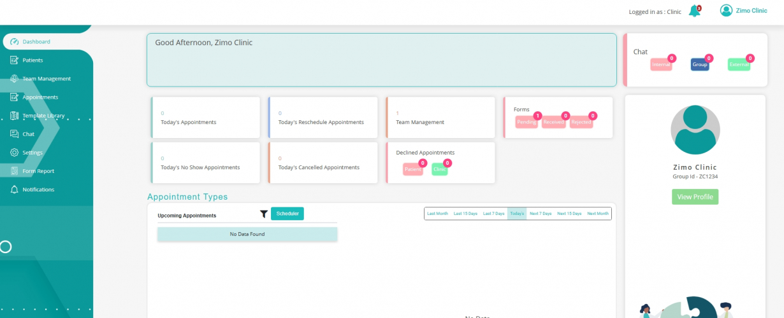The image size is (784, 318).
Task: Click the Patients sidebar icon
Action: pos(15,60)
